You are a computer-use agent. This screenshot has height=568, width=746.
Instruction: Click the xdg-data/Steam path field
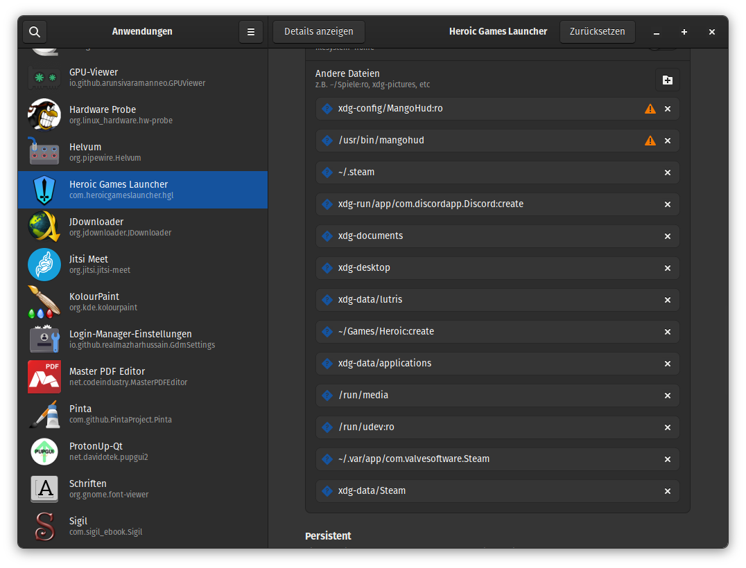(x=485, y=491)
